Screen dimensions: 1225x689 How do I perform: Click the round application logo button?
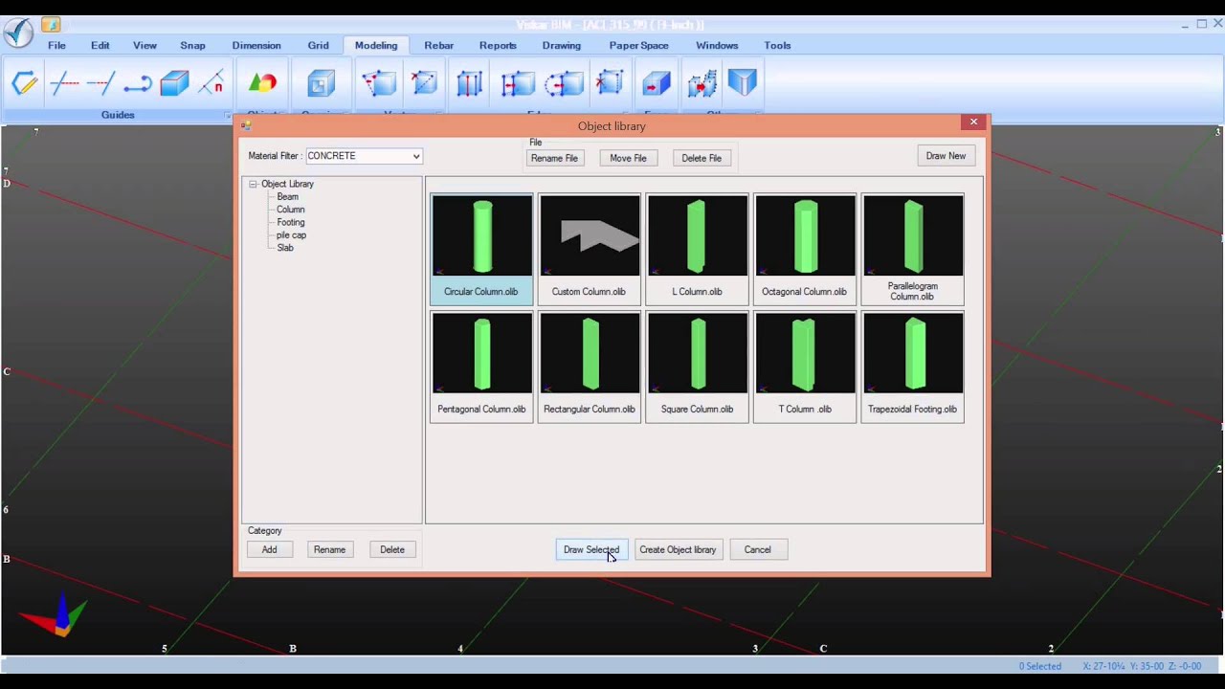(18, 32)
